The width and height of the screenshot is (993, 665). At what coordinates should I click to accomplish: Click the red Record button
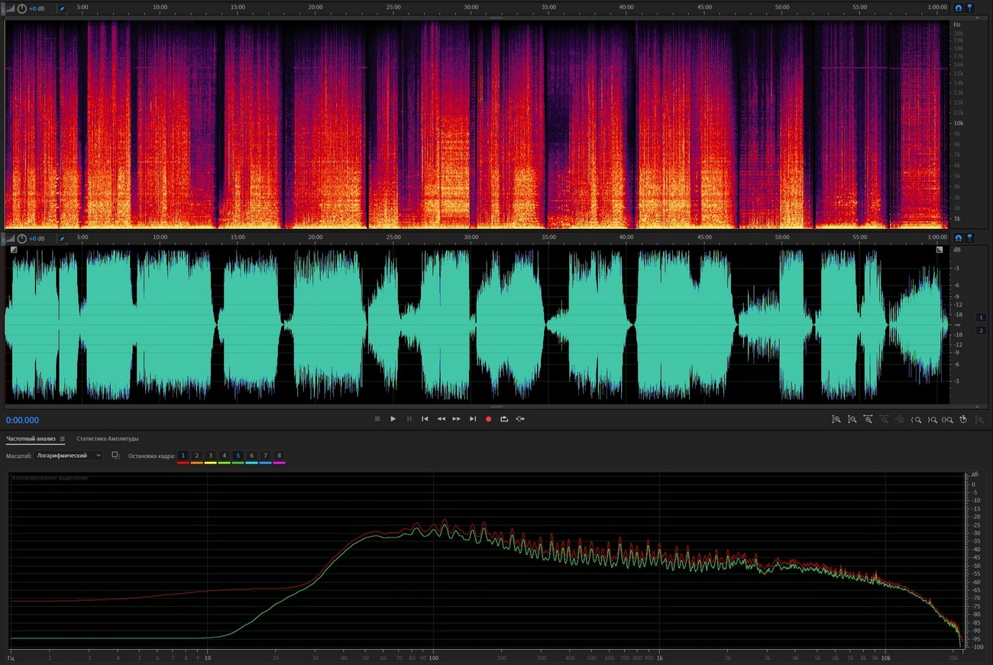(488, 419)
